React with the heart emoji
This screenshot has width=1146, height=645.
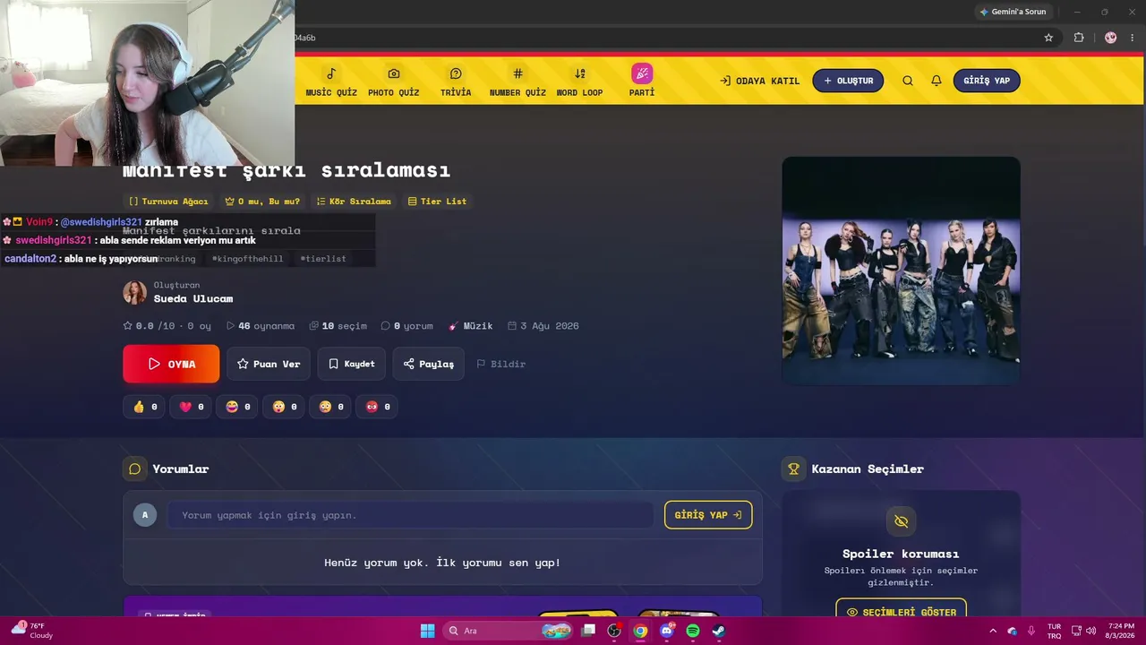tap(192, 407)
